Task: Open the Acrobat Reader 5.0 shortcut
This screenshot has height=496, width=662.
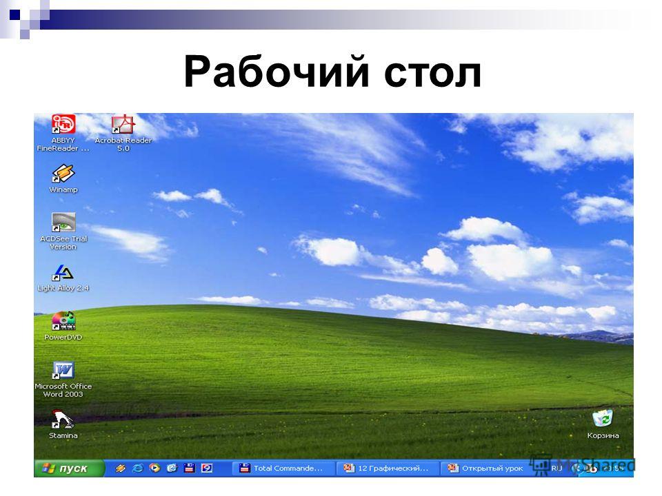Action: click(x=123, y=132)
